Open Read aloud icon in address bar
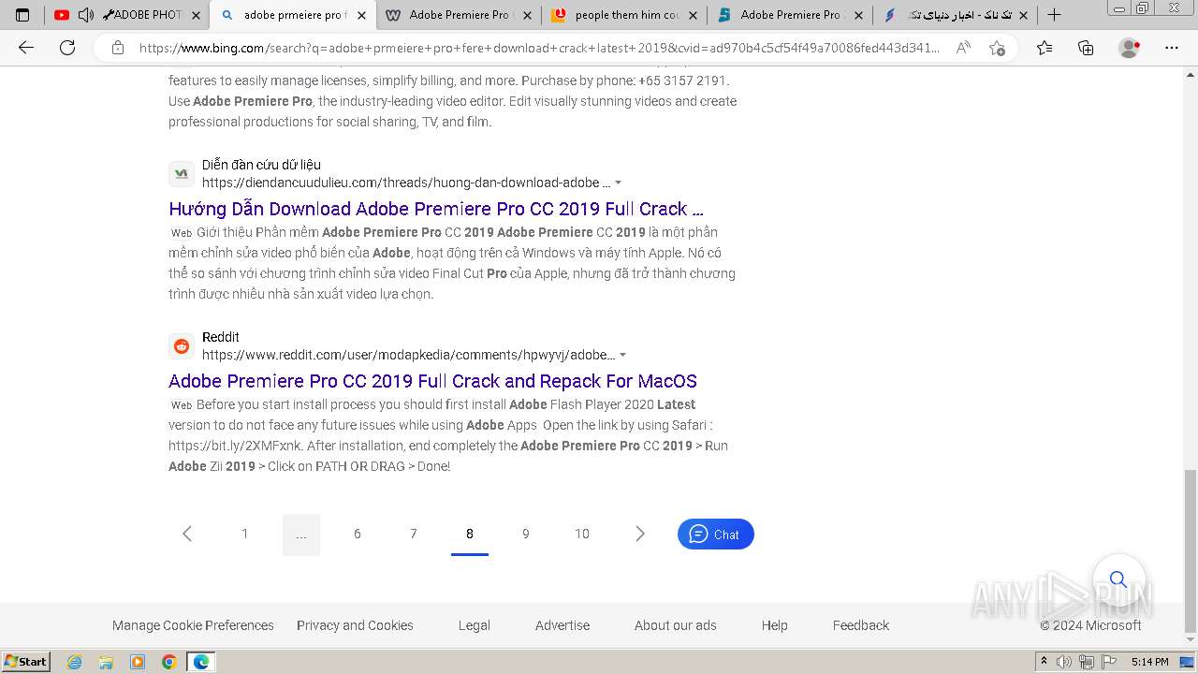 click(x=963, y=48)
